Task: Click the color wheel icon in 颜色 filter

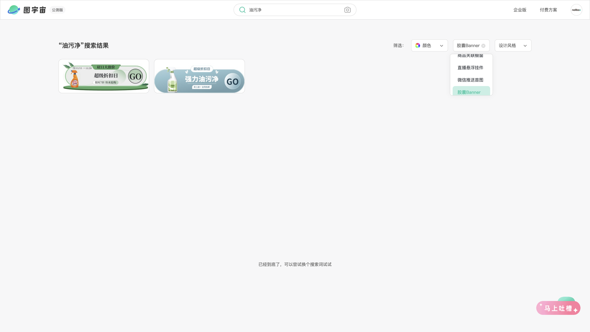Action: tap(418, 46)
